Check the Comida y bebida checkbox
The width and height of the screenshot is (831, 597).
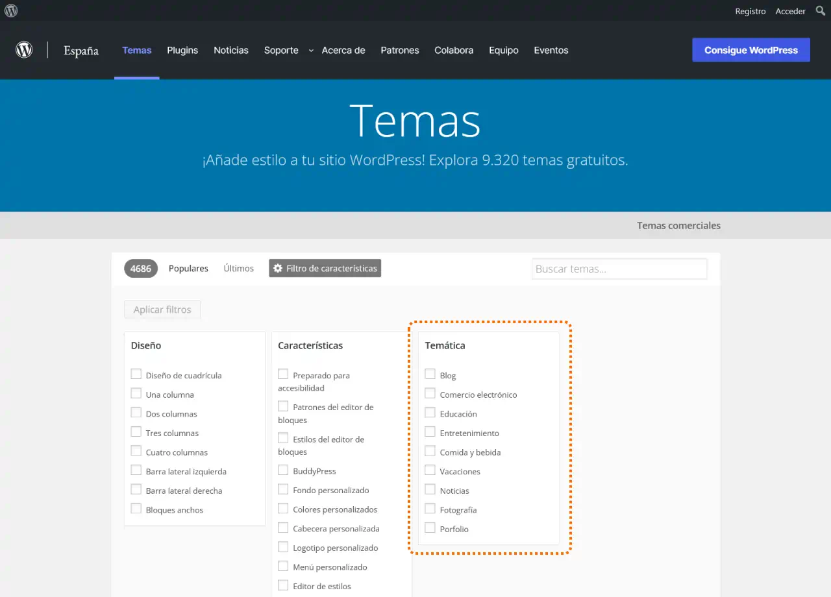[430, 450]
